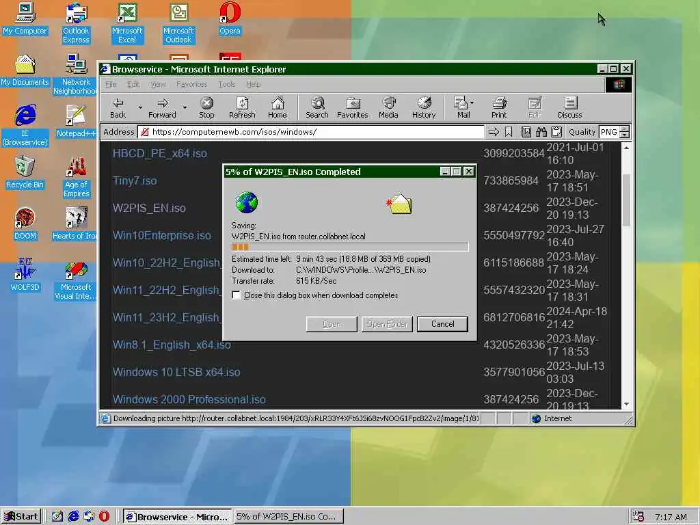Open the Favorites menu
The height and width of the screenshot is (525, 700).
click(192, 84)
